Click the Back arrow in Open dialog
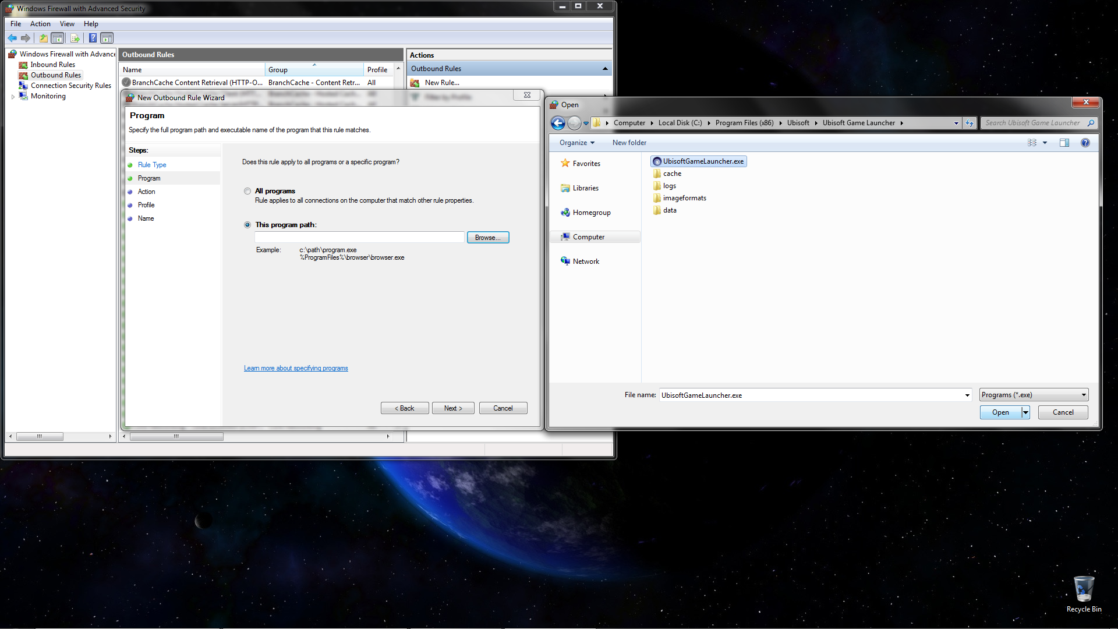1118x629 pixels. pyautogui.click(x=558, y=123)
